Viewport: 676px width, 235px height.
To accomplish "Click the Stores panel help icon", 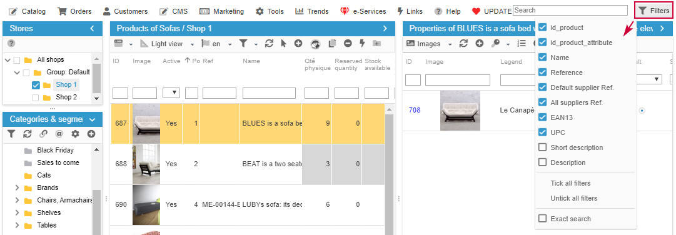I will (x=11, y=43).
